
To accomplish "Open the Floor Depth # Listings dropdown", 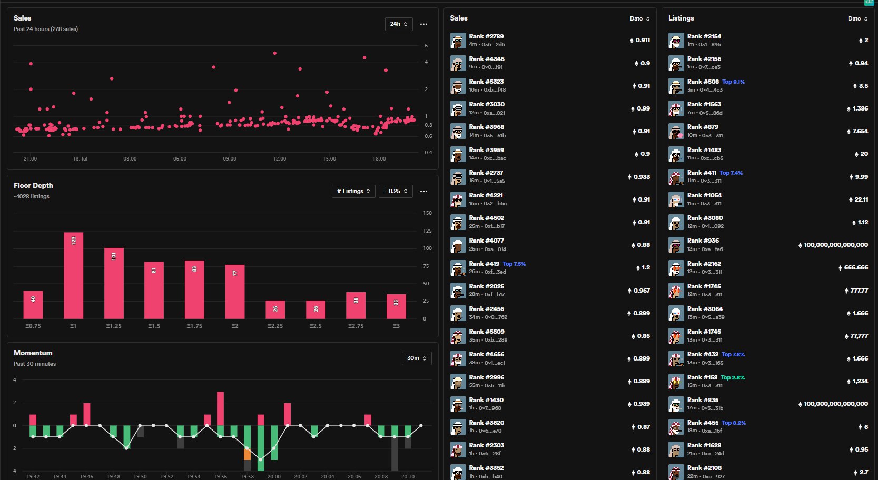I will click(x=353, y=191).
